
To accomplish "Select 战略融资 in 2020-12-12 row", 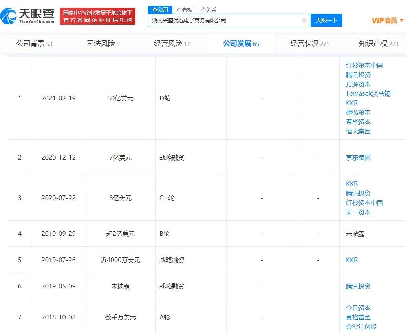I will 172,158.
